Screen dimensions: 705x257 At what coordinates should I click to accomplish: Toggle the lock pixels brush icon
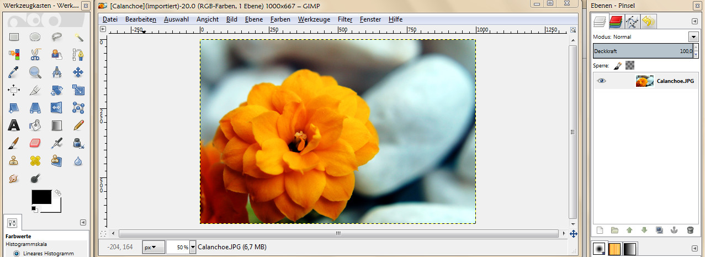pos(618,65)
